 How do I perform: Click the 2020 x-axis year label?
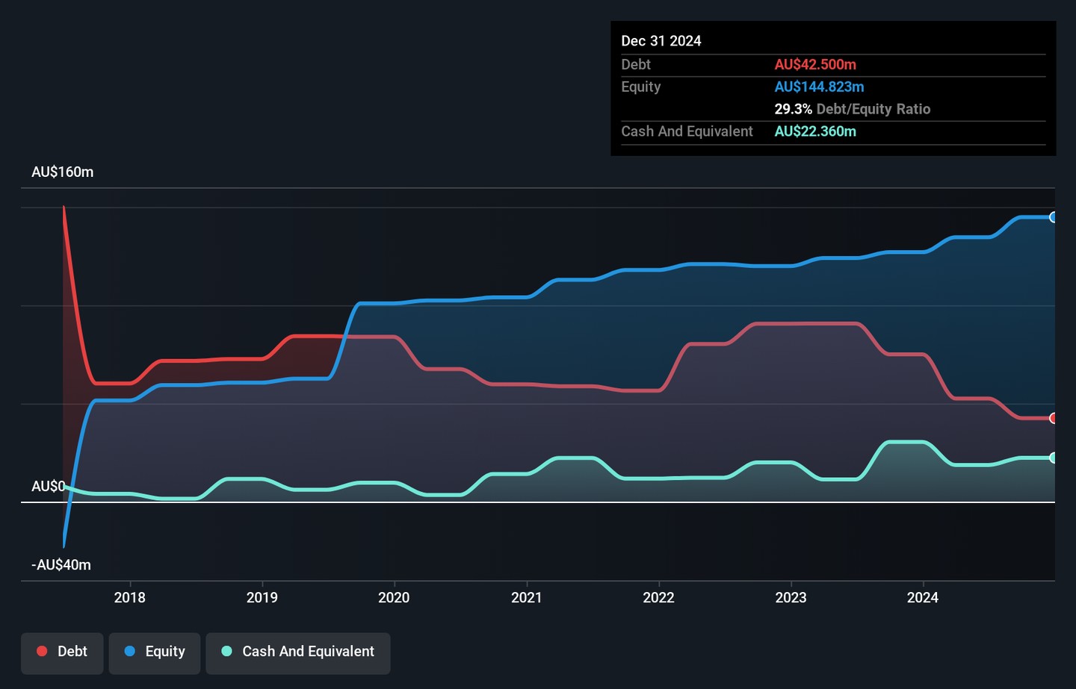pyautogui.click(x=394, y=597)
